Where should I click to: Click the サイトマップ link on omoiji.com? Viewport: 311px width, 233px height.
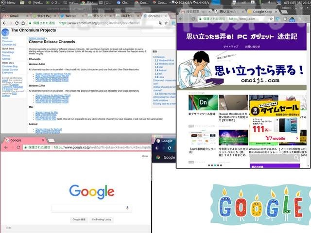(x=231, y=47)
